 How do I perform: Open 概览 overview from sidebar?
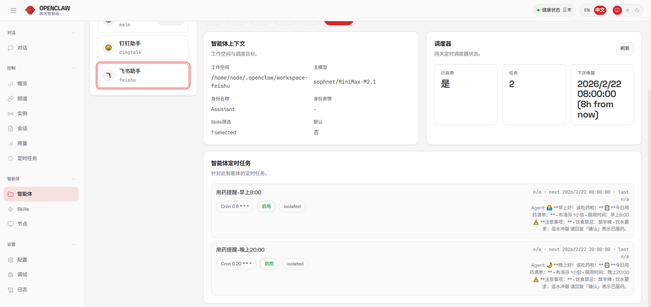coord(22,84)
